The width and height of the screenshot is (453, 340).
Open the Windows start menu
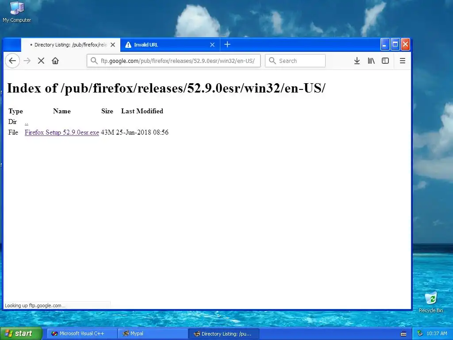[x=21, y=334]
